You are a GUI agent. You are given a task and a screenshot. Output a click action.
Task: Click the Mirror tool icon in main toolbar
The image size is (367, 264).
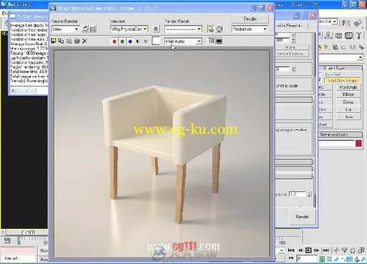click(346, 23)
